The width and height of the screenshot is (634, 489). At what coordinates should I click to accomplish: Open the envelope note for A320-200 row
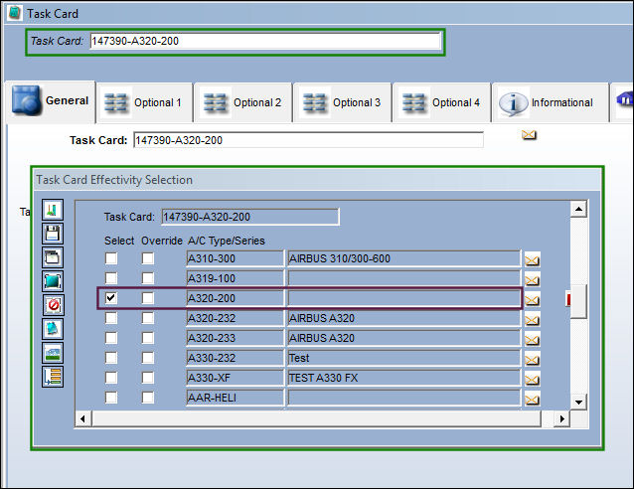[532, 300]
